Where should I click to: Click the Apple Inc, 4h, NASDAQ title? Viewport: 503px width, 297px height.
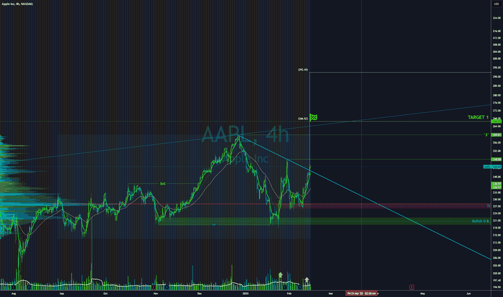tap(17, 4)
